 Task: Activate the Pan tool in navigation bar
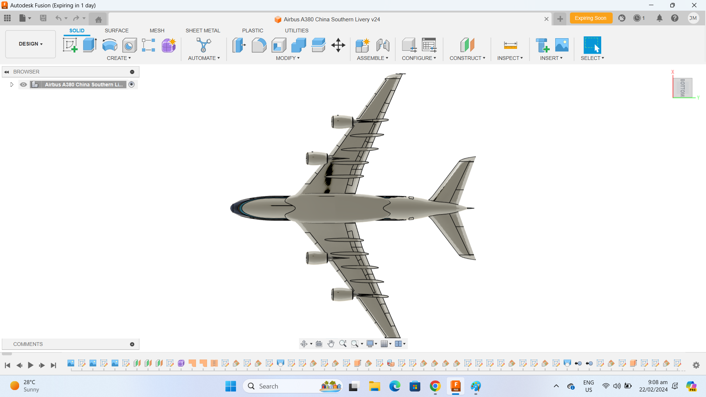[x=331, y=344]
